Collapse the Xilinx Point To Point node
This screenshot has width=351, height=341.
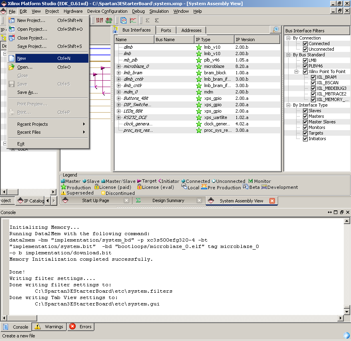tap(297, 72)
